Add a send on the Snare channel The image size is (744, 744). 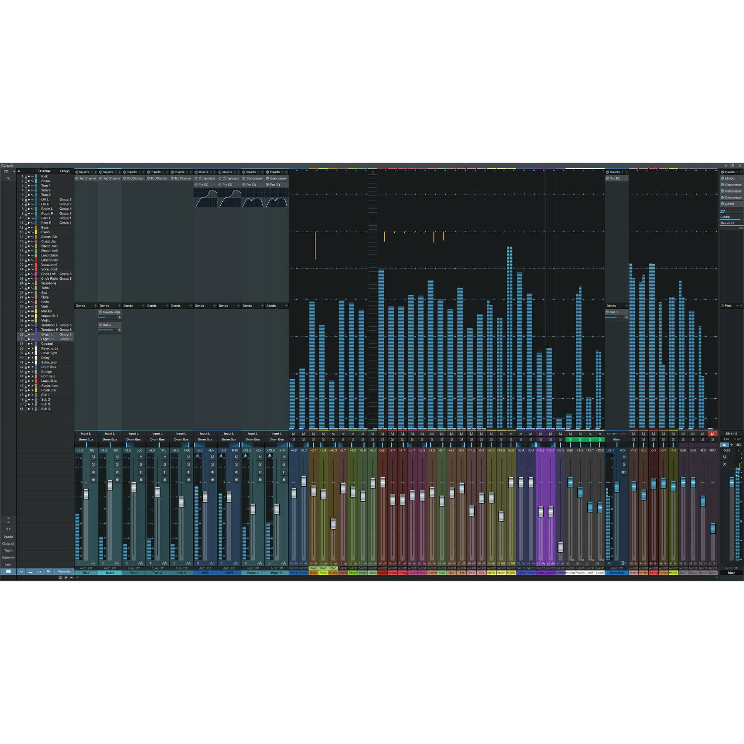click(x=119, y=306)
